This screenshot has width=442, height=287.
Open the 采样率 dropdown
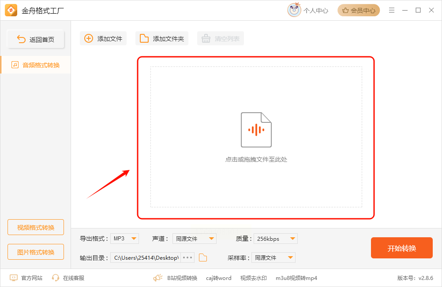[x=273, y=258]
